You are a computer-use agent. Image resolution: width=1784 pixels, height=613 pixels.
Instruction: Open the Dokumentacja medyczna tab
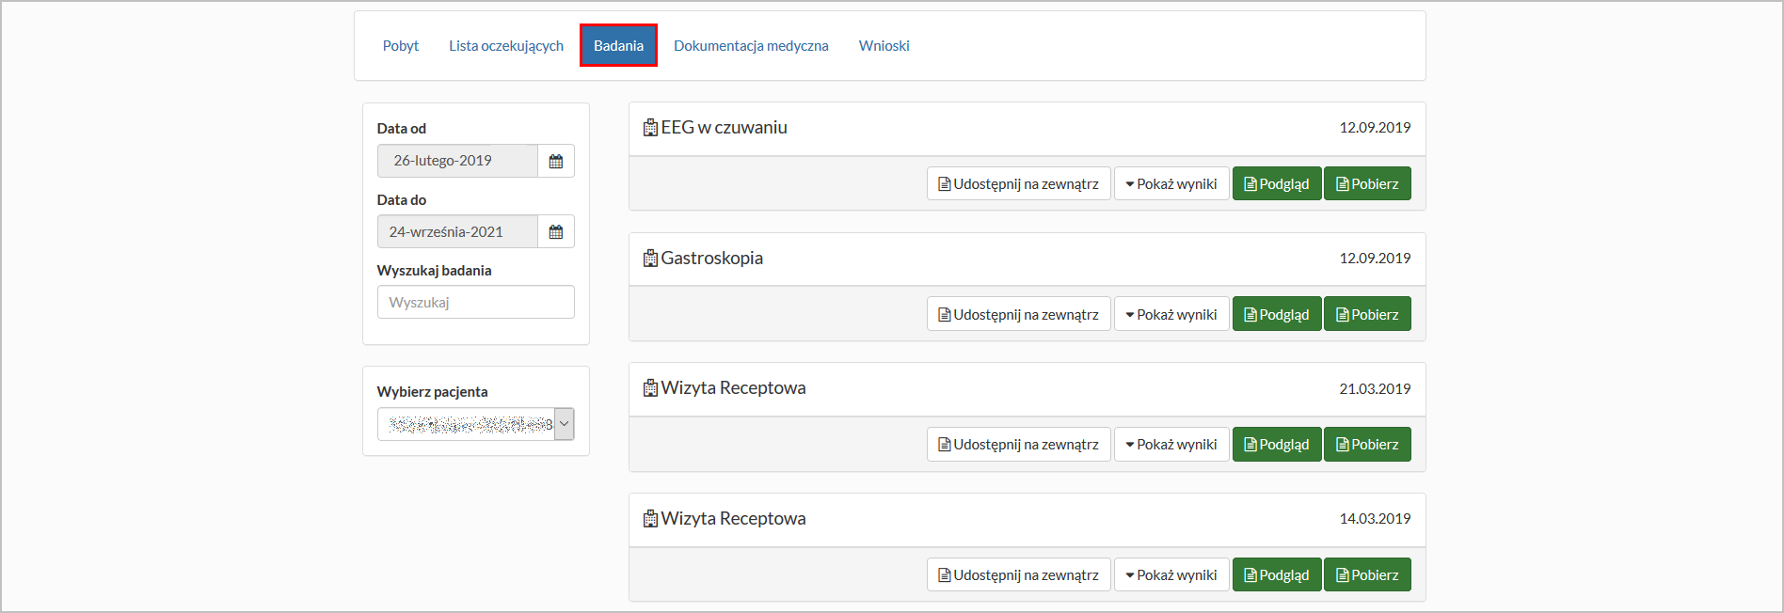[751, 46]
